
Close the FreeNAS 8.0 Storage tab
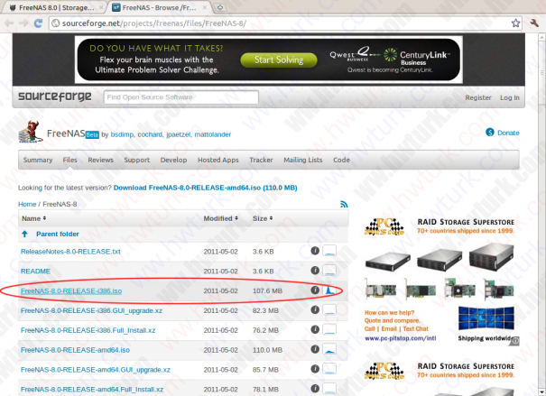[101, 7]
